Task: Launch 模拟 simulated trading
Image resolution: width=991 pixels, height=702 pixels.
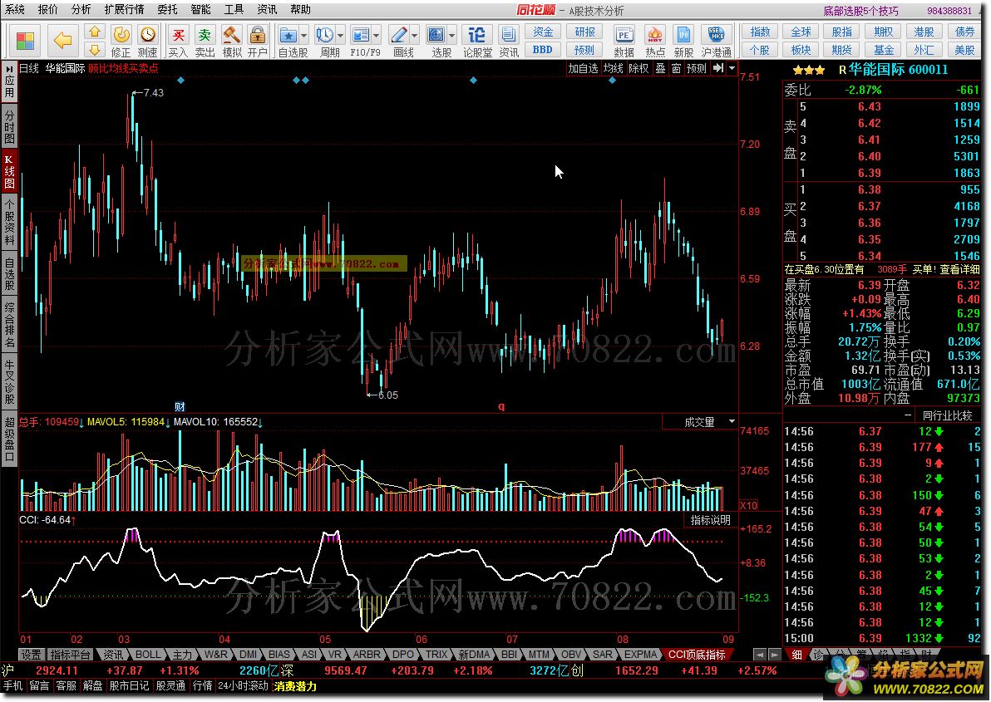Action: (231, 41)
